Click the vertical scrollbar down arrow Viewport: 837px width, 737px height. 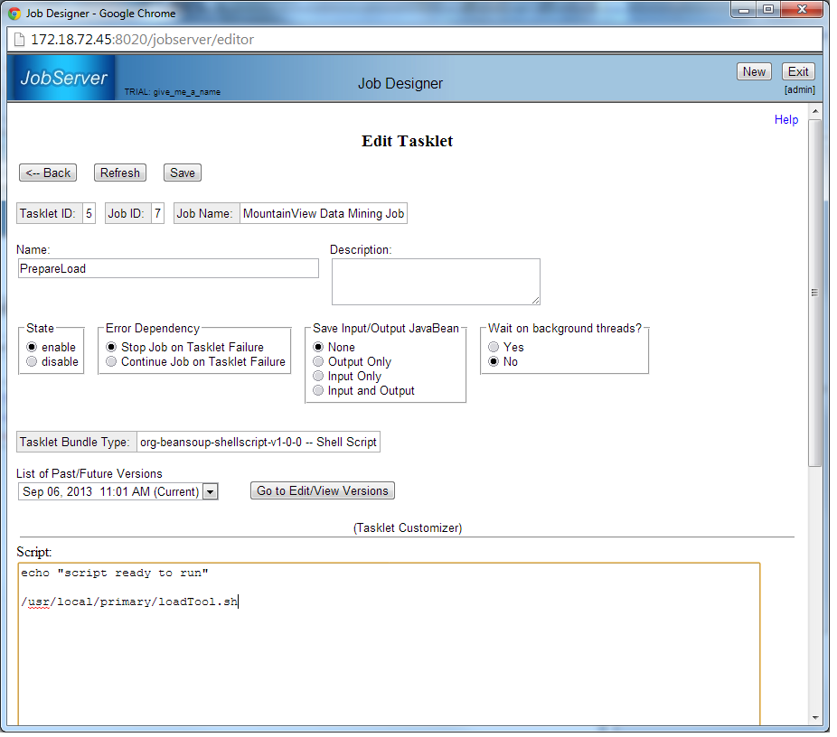815,718
